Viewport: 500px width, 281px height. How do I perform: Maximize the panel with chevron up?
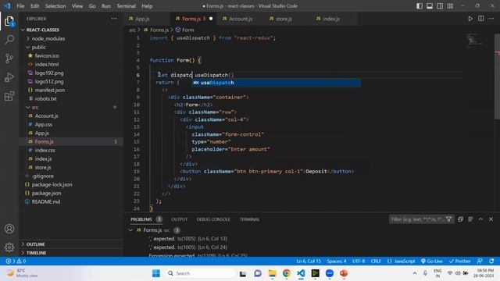(x=481, y=219)
